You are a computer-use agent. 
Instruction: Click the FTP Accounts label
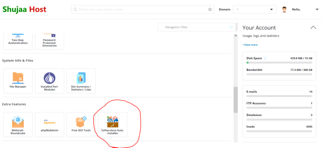(x=256, y=103)
